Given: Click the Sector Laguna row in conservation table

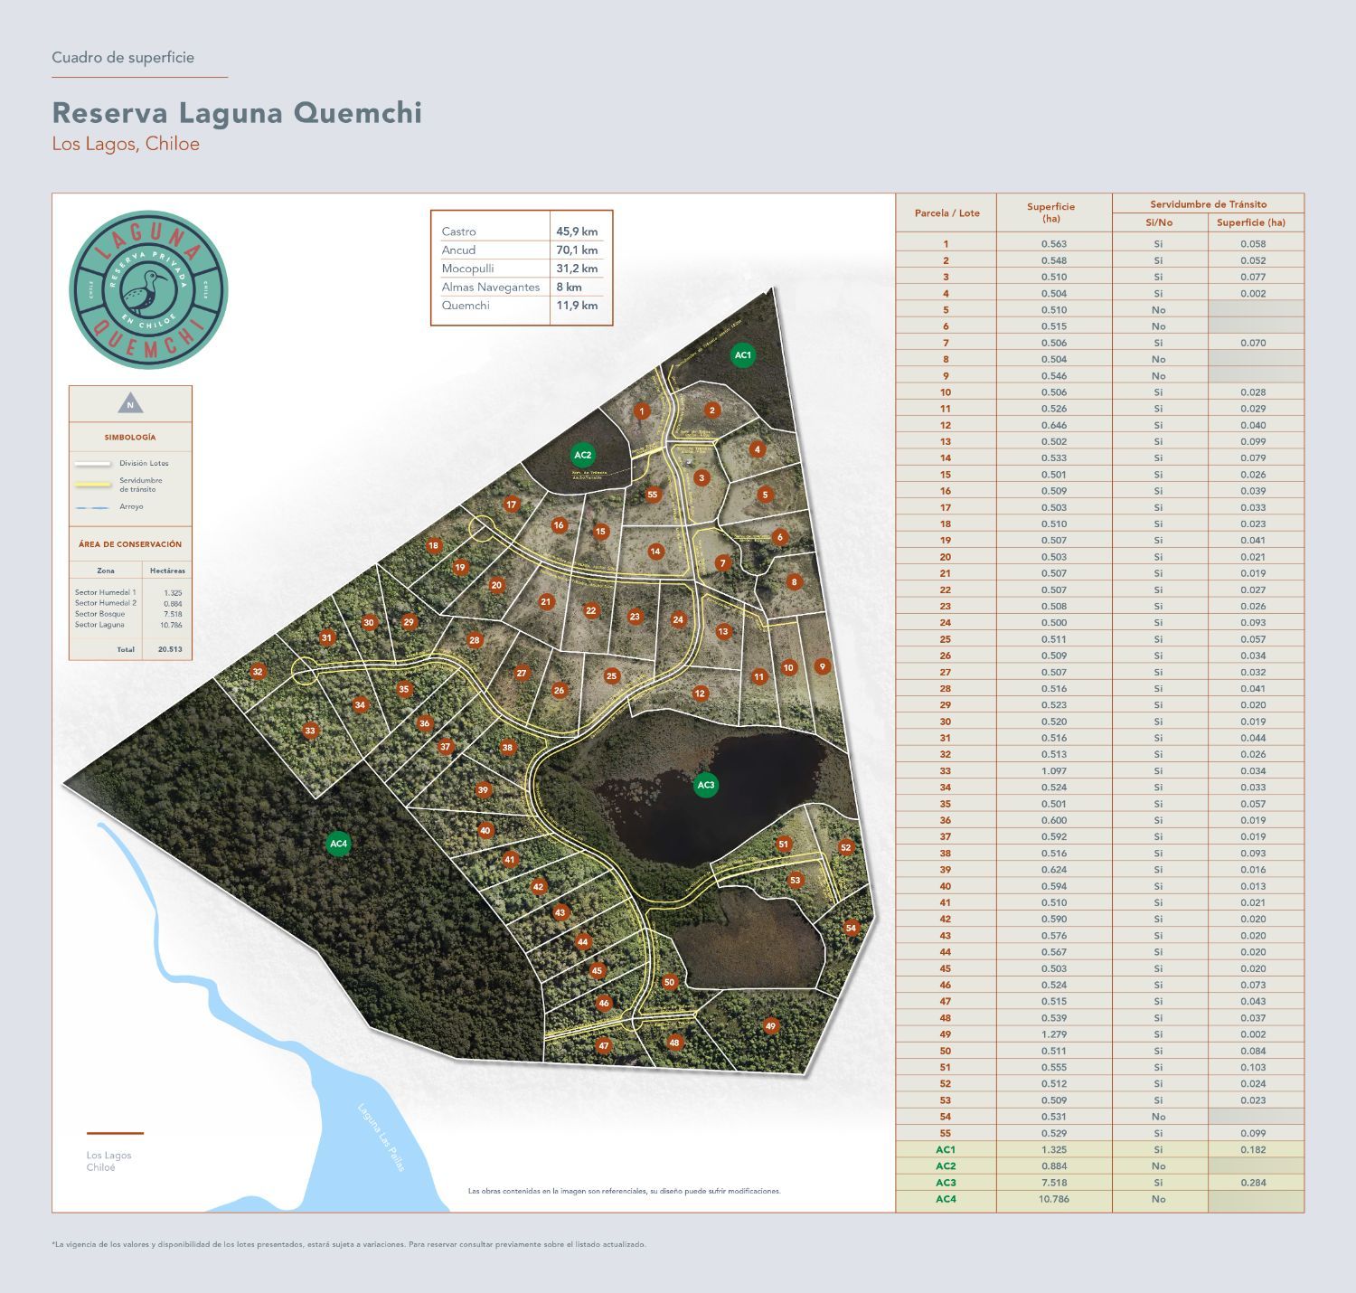Looking at the screenshot, I should tap(130, 625).
